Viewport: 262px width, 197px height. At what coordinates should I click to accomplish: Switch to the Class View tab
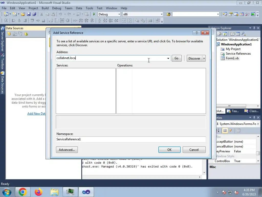pos(252,111)
